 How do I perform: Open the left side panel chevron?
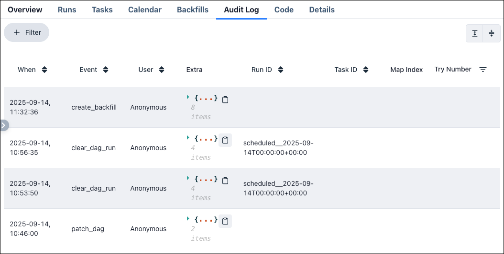coord(4,125)
